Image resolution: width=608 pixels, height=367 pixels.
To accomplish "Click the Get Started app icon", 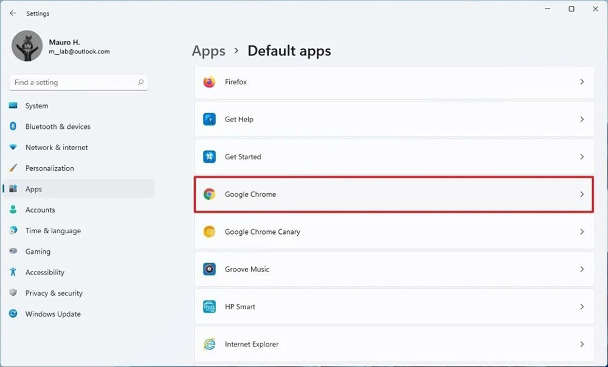I will tap(209, 157).
